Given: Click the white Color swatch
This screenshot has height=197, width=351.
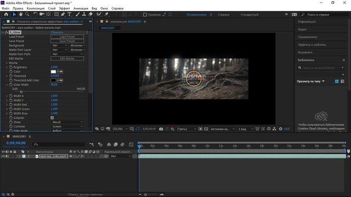Looking at the screenshot, I should pyautogui.click(x=53, y=72).
